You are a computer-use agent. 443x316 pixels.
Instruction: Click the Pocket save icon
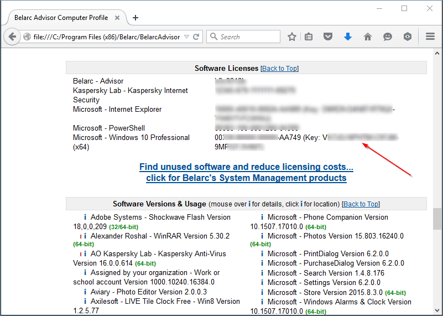(x=328, y=37)
